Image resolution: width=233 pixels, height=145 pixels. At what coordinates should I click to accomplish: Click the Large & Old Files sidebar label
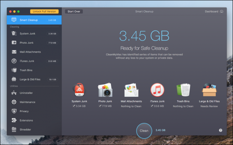coord(30,79)
